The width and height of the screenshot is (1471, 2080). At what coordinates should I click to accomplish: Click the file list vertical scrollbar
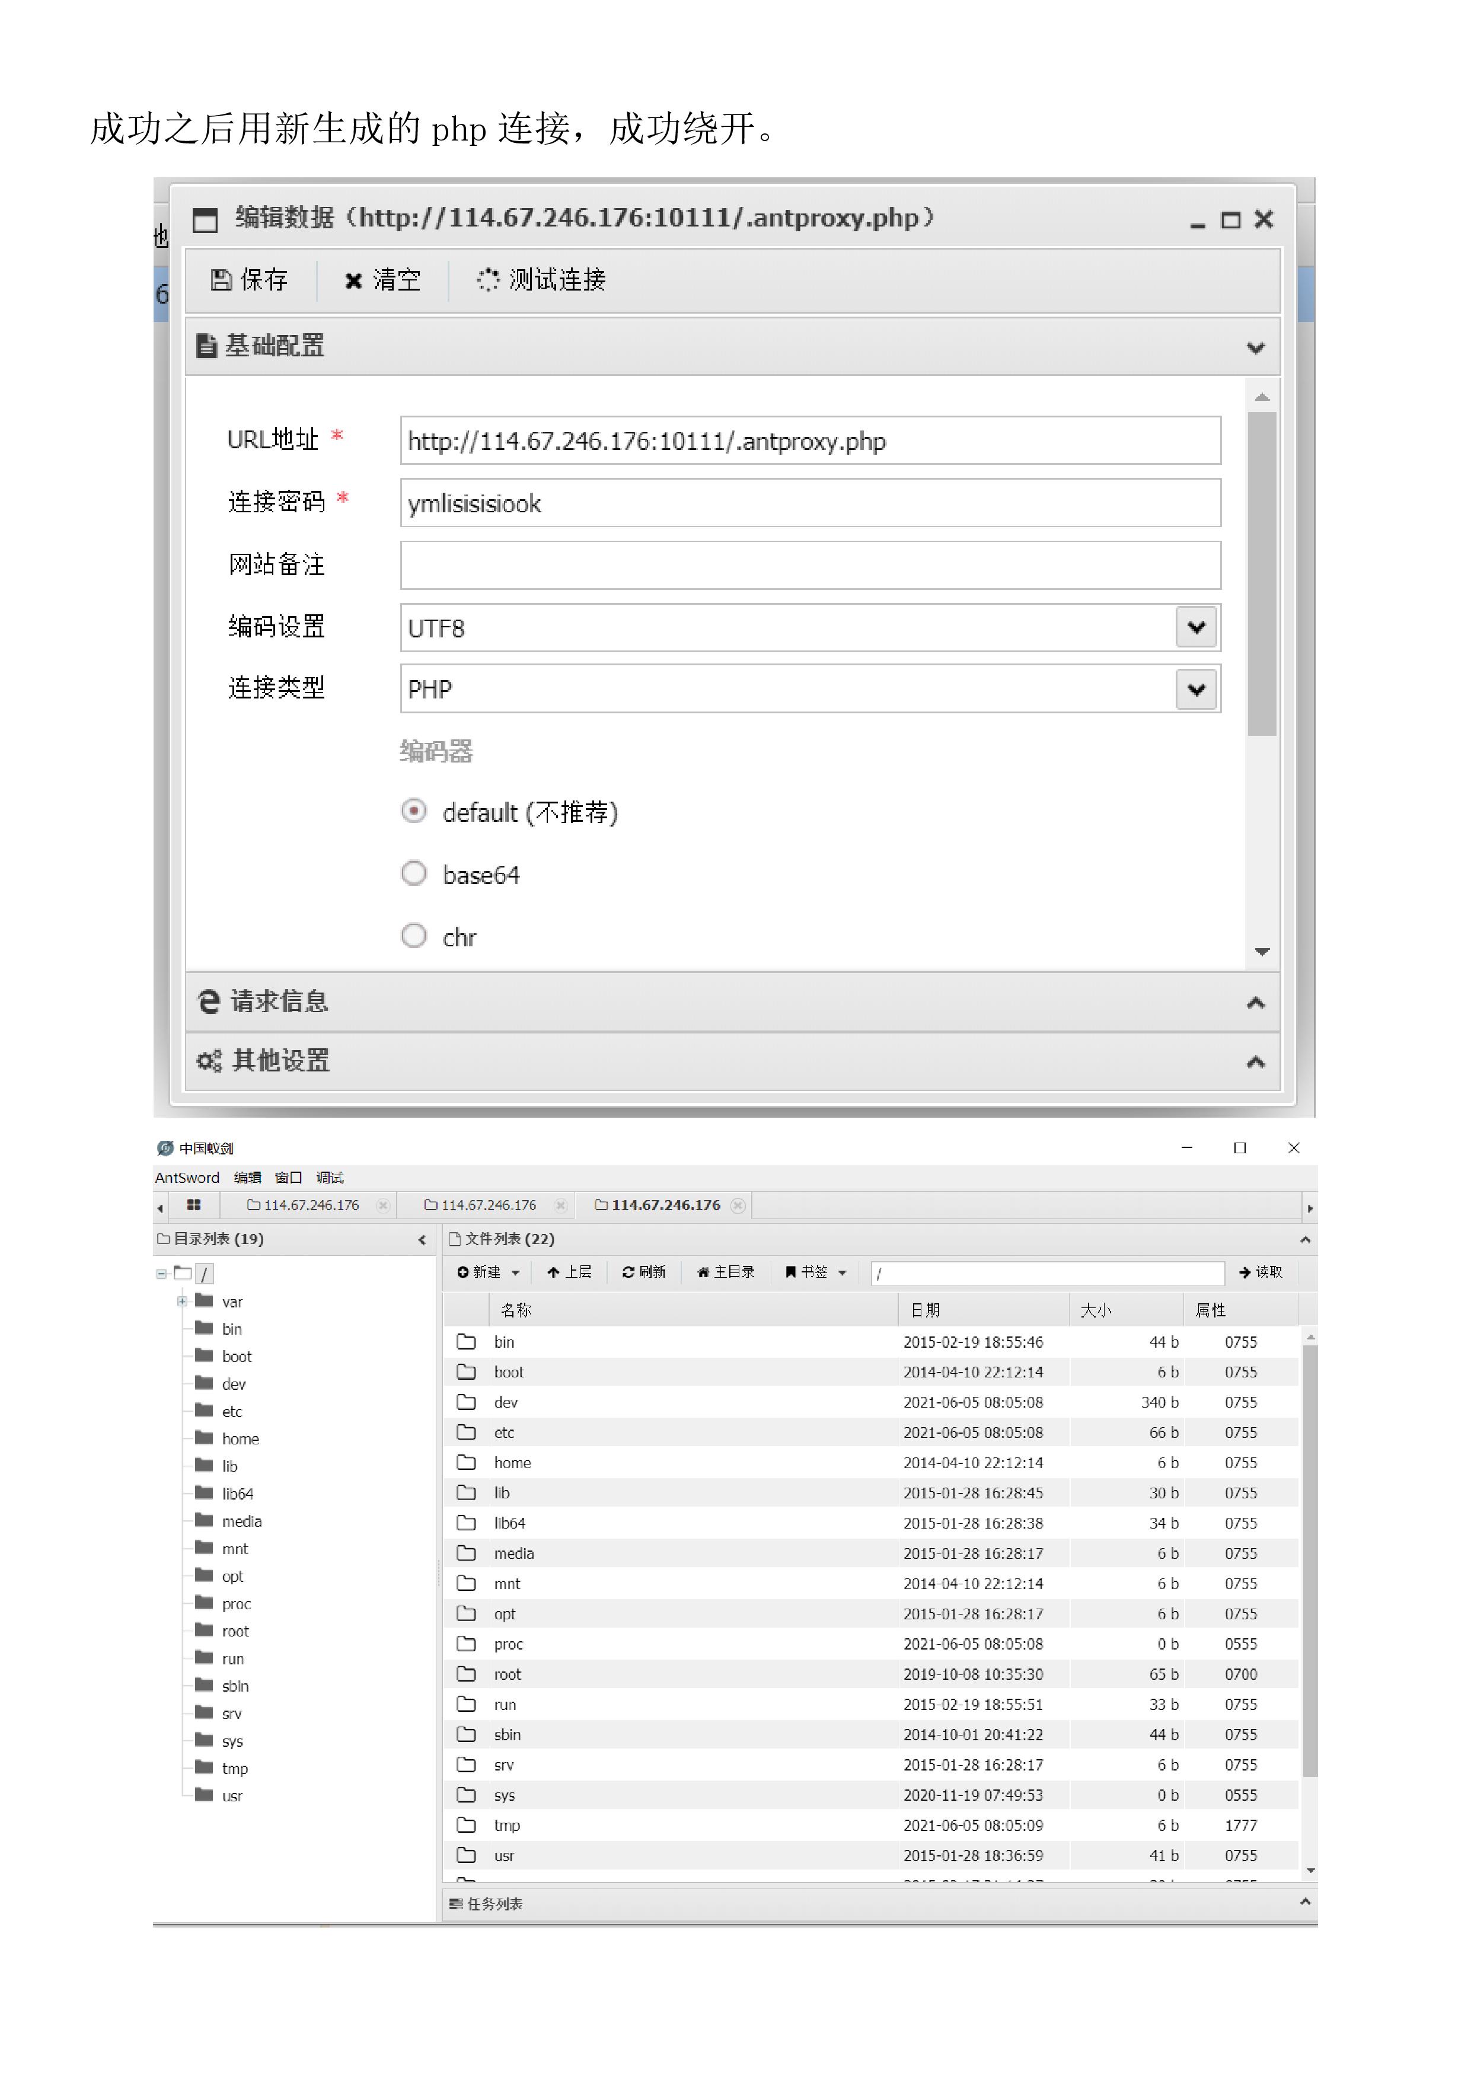(x=1310, y=1560)
